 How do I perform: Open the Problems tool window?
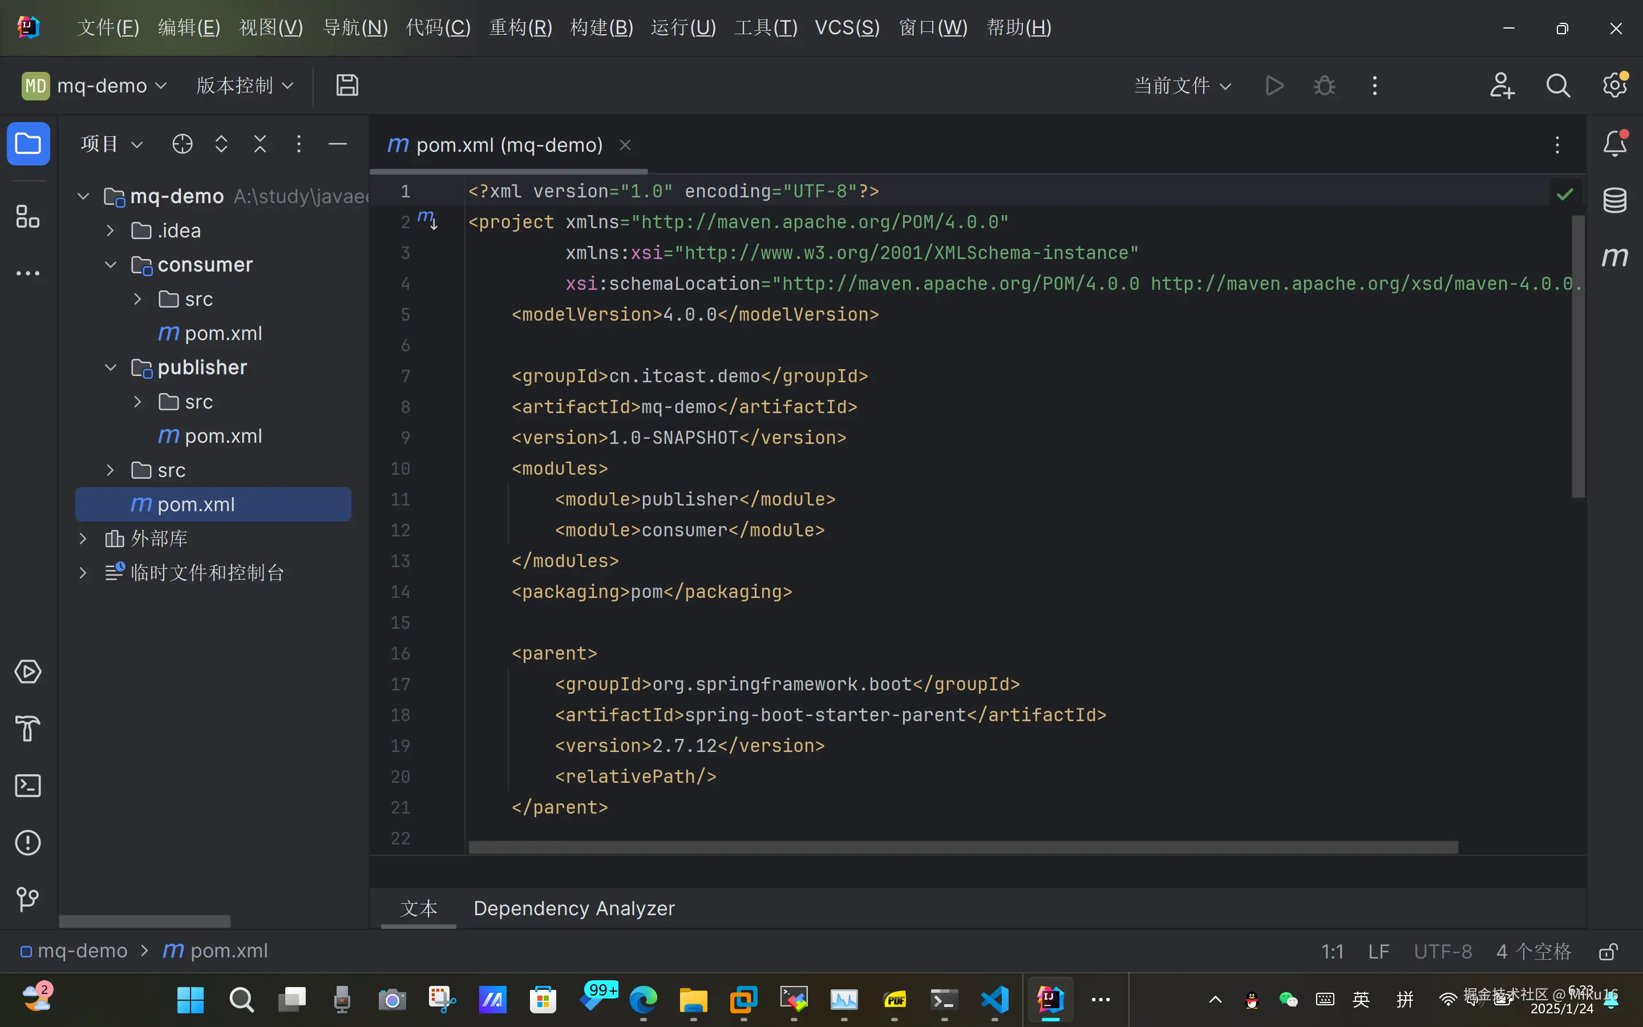point(28,843)
